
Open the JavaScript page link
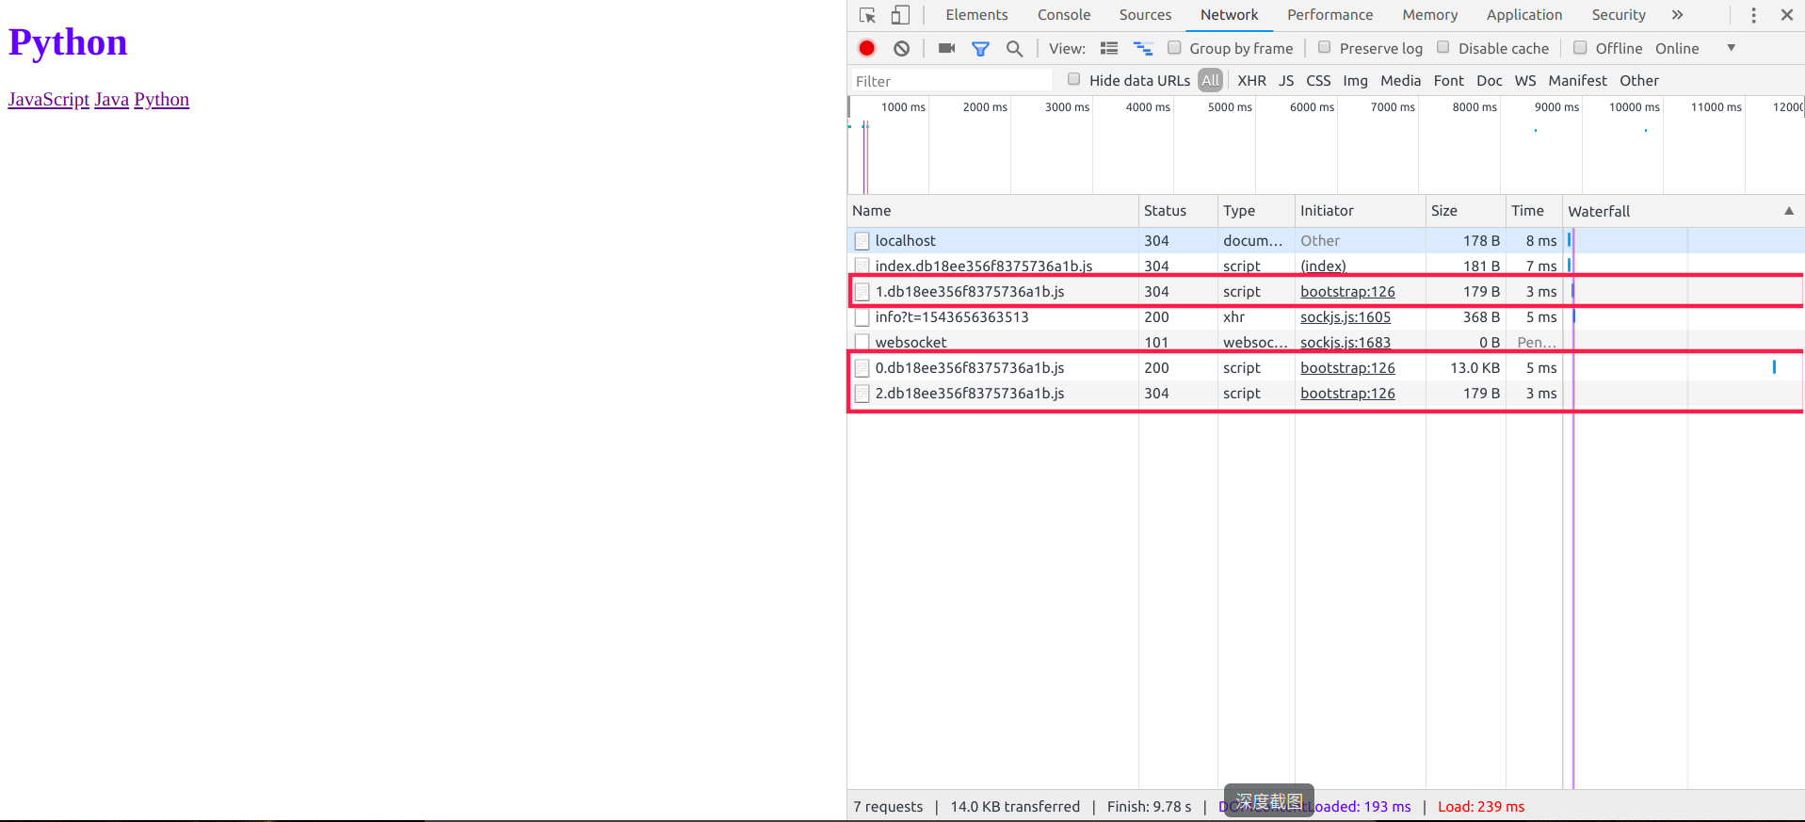pyautogui.click(x=49, y=100)
